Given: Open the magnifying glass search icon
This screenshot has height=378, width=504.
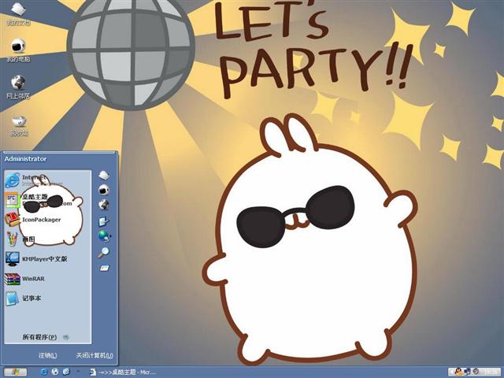Looking at the screenshot, I should [103, 252].
